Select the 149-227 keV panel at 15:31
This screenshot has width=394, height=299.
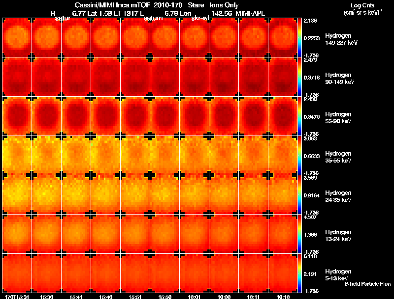click(17, 38)
